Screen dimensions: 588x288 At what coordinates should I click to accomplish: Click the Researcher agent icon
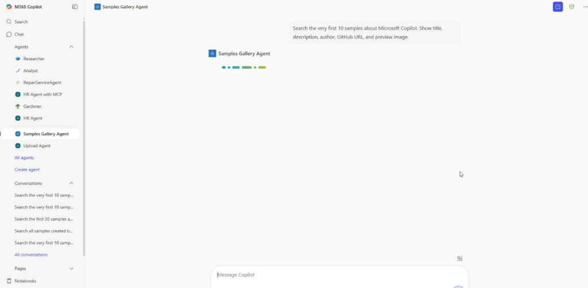(18, 59)
